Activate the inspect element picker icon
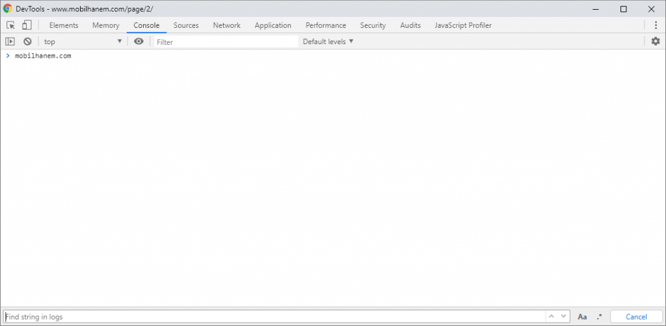Viewport: 666px width, 326px height. (11, 25)
